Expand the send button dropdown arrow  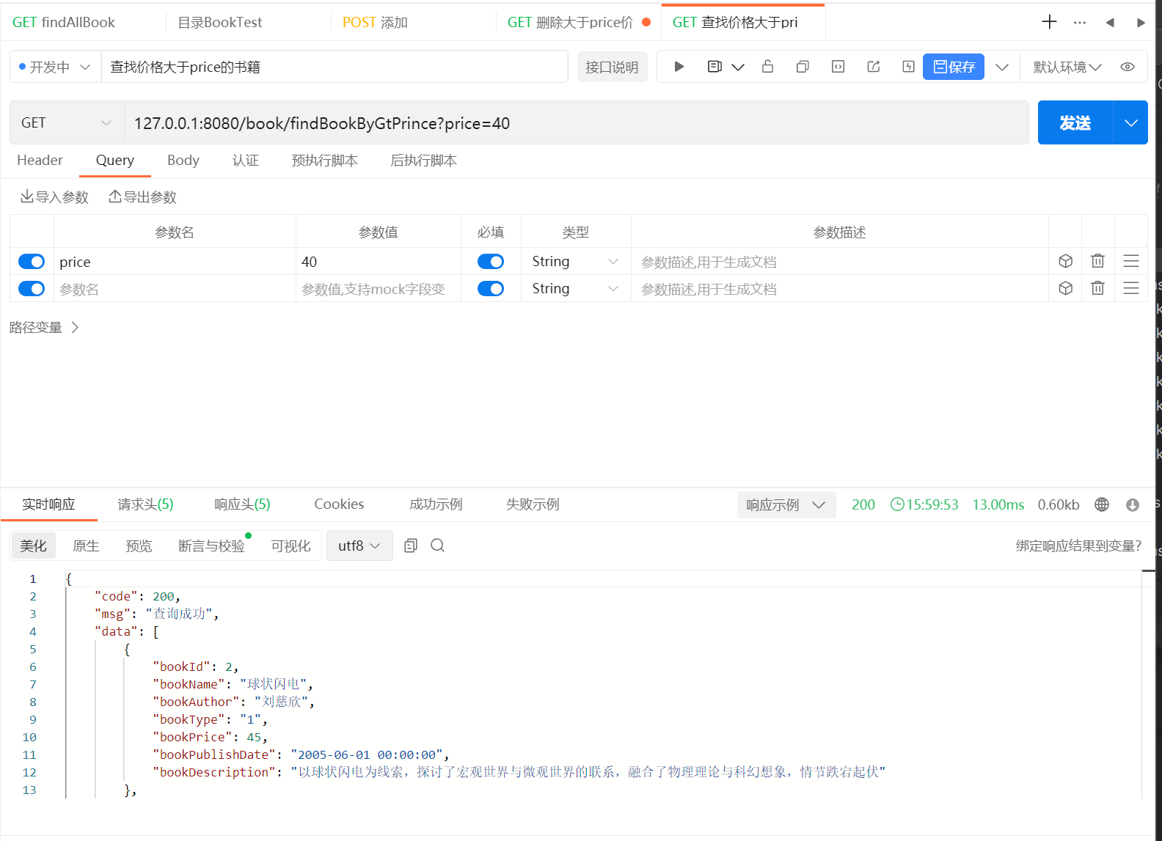click(1130, 122)
